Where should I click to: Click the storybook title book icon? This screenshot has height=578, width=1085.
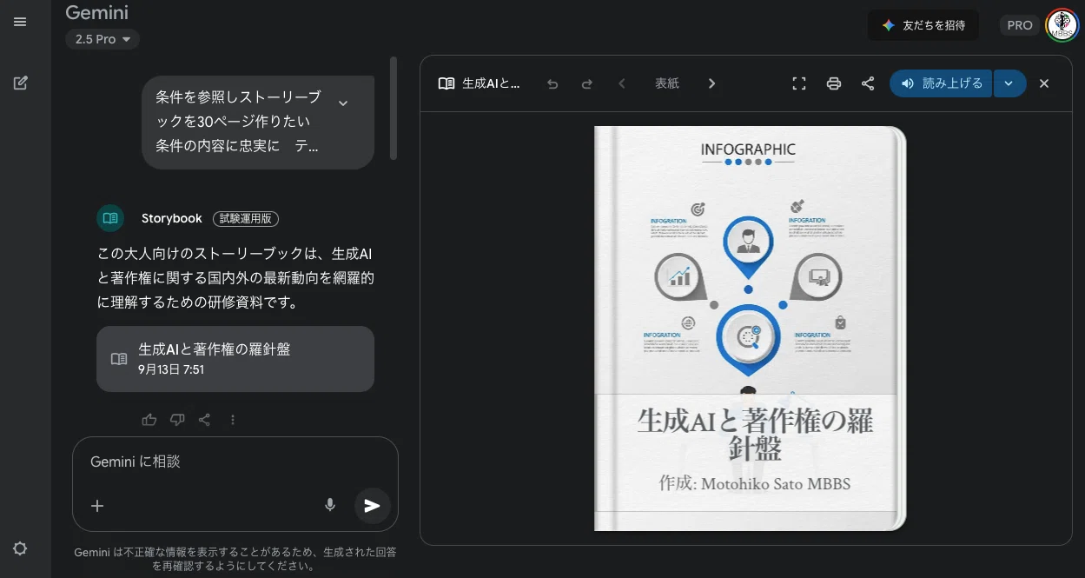(x=447, y=83)
